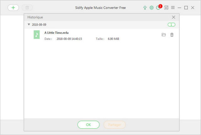
Task: Click the Partager share button
Action: pyautogui.click(x=115, y=125)
